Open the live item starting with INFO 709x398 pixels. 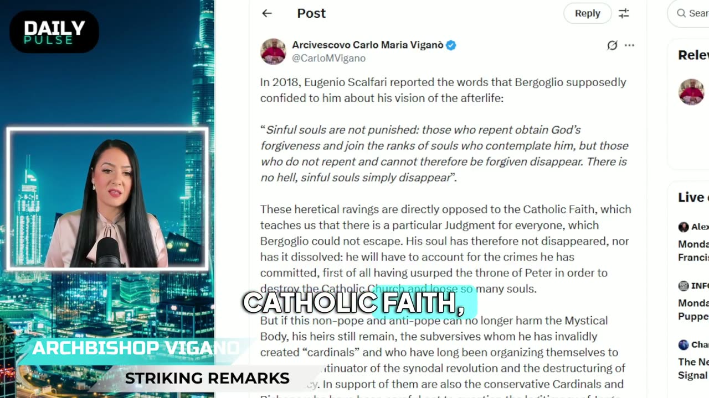click(x=693, y=301)
